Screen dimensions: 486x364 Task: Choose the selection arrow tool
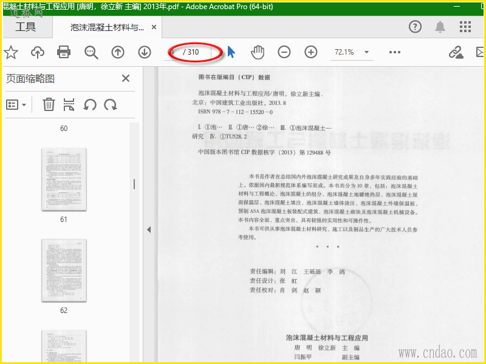tap(231, 52)
